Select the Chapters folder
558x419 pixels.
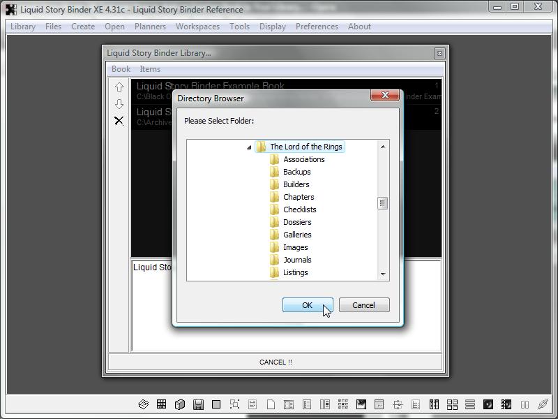click(299, 197)
